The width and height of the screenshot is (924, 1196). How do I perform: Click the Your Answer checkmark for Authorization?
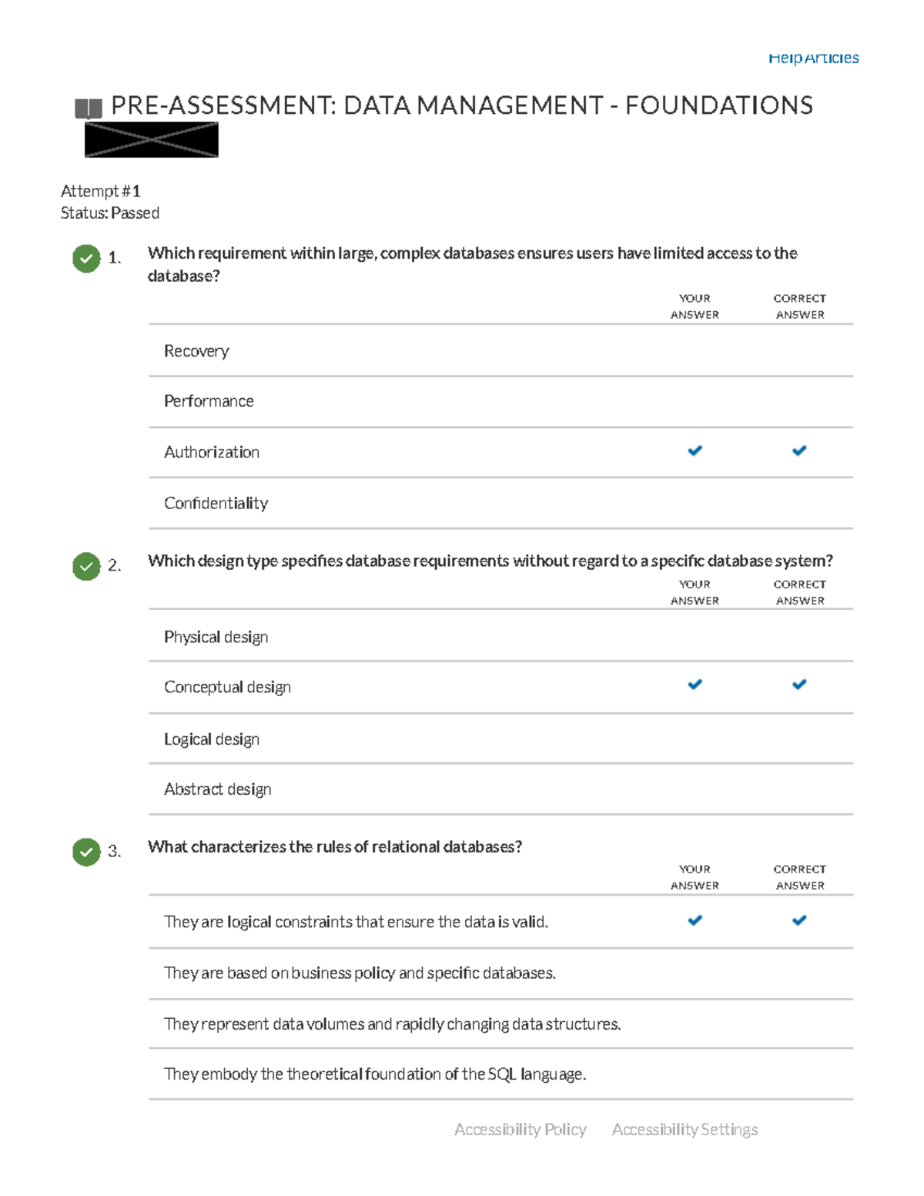(695, 451)
